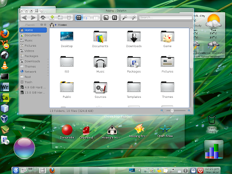Open the Trash widget on desktop

212,124
